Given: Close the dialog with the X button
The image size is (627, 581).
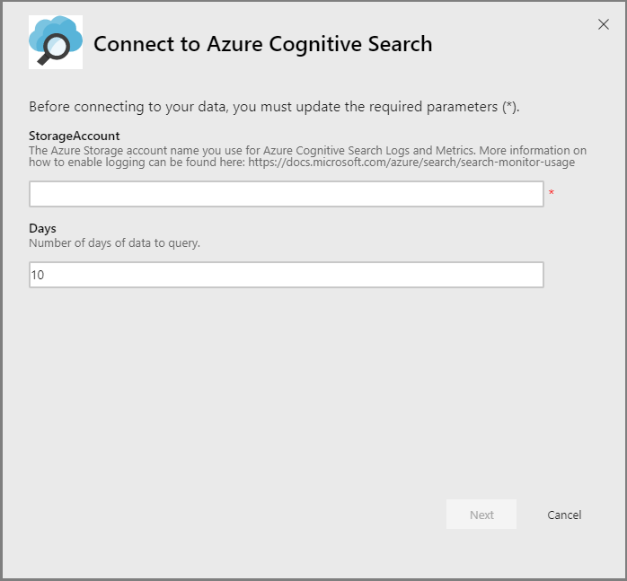Looking at the screenshot, I should click(604, 24).
